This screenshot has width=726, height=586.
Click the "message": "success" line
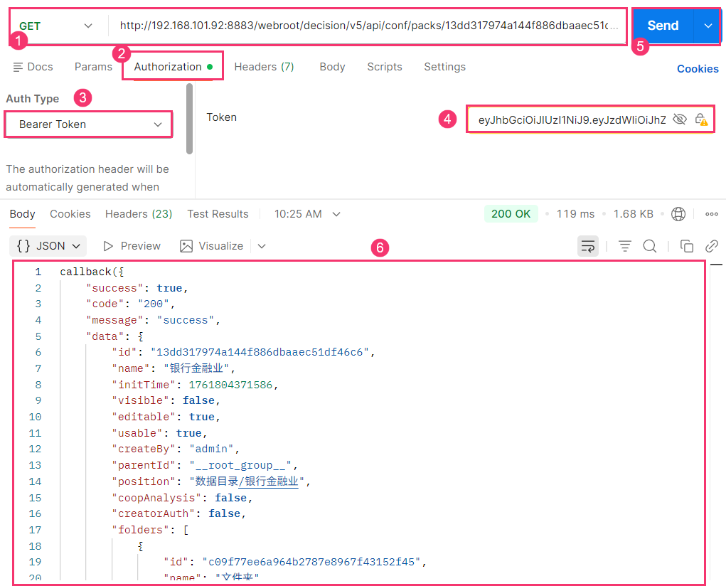coord(154,320)
